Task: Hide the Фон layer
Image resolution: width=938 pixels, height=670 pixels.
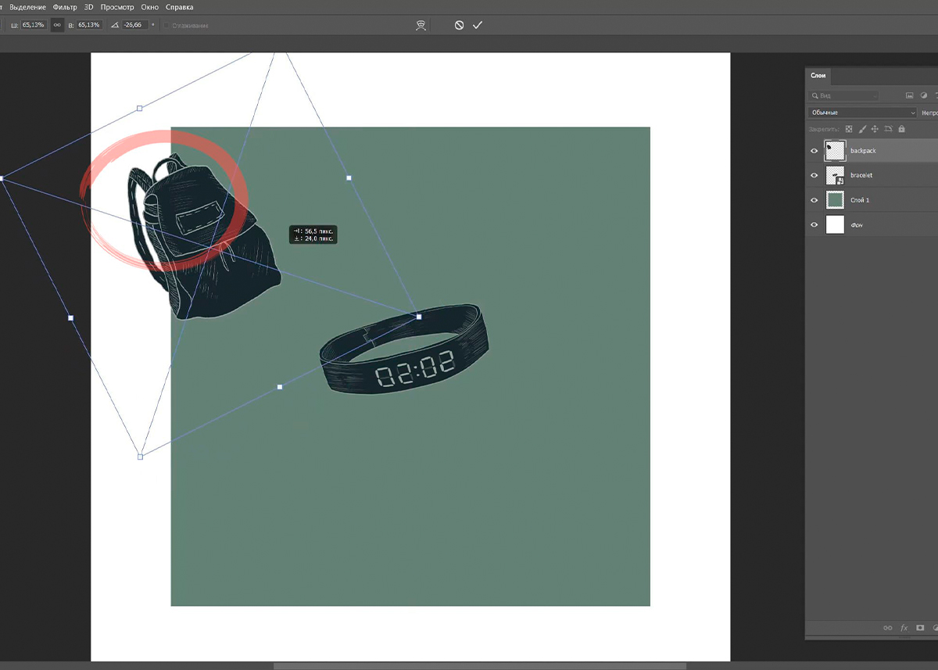Action: 814,225
